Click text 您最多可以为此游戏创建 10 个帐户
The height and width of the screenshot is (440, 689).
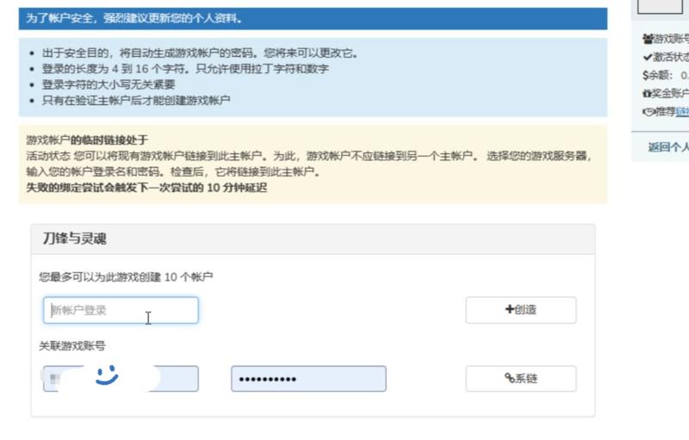point(126,277)
